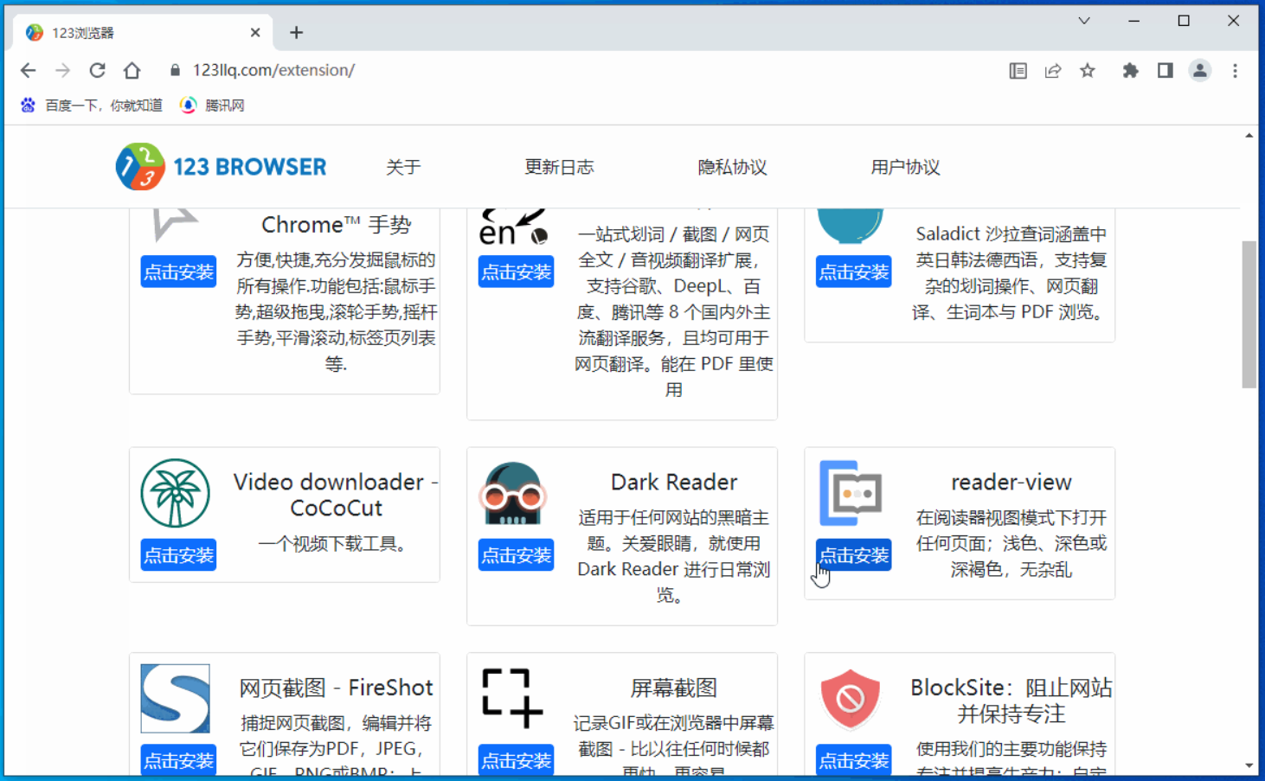Install the Dark Reader extension
Viewport: 1265px width, 781px height.
pyautogui.click(x=516, y=555)
